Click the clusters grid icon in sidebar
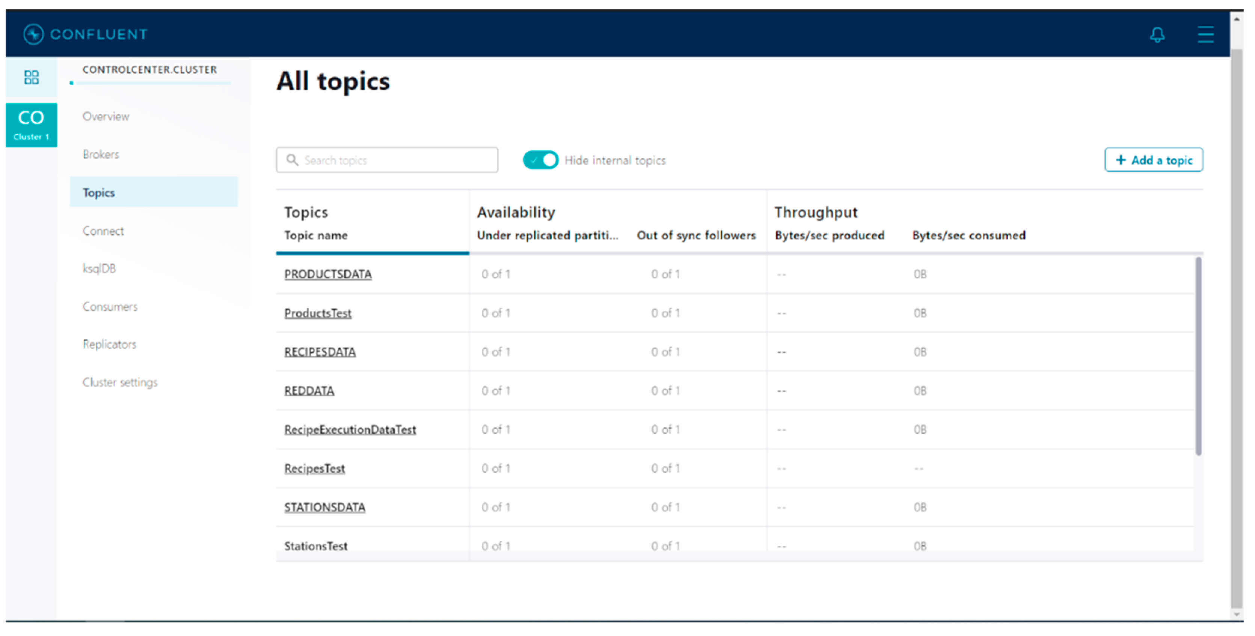1255x636 pixels. [x=32, y=77]
